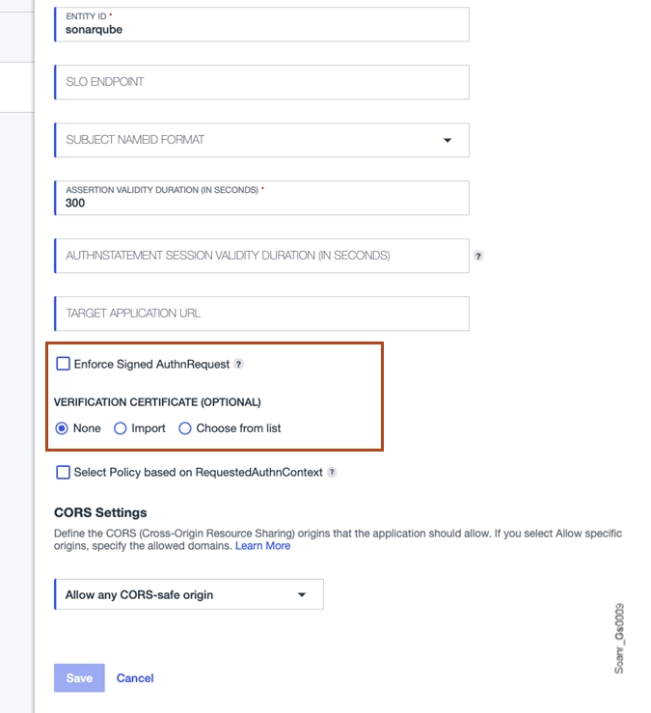Viewport: 651px width, 713px height.
Task: Select the None verification certificate option
Action: tap(63, 428)
